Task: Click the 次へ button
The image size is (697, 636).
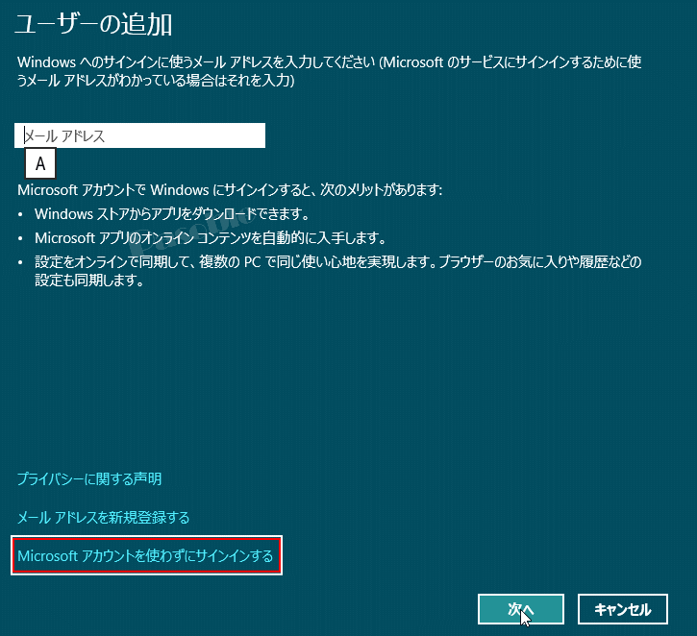Action: coord(520,609)
